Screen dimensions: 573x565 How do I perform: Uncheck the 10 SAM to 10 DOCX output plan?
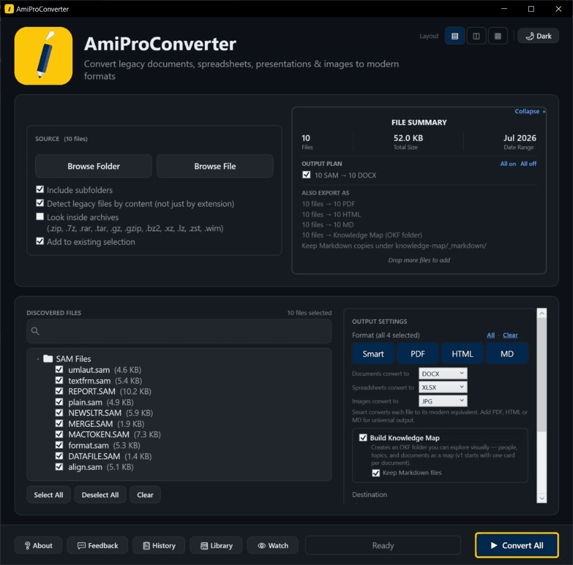tap(306, 175)
